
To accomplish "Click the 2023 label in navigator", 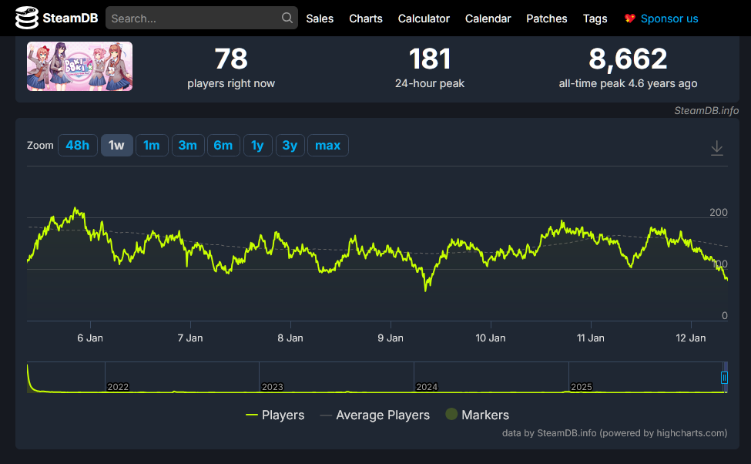I will [273, 387].
